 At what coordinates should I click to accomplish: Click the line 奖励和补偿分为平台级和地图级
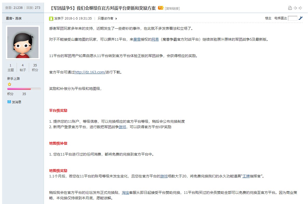[x=75, y=89]
